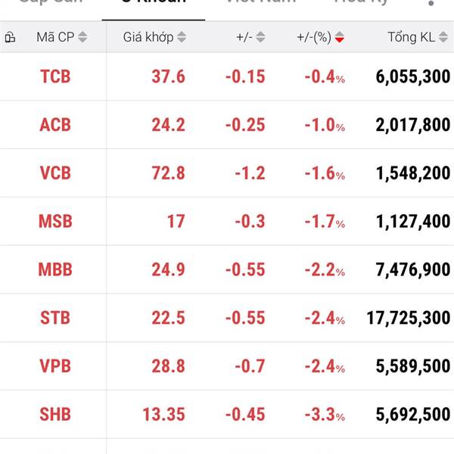Sort by Giá khớp column arrows
Viewport: 454px width, 454px height.
[x=182, y=37]
